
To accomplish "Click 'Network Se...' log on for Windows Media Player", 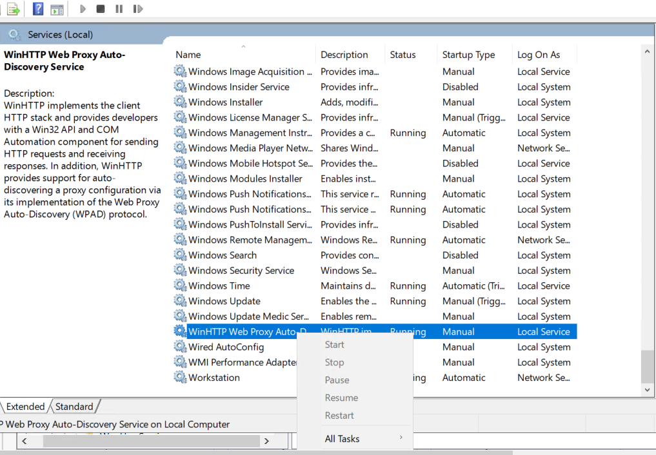I will point(544,148).
